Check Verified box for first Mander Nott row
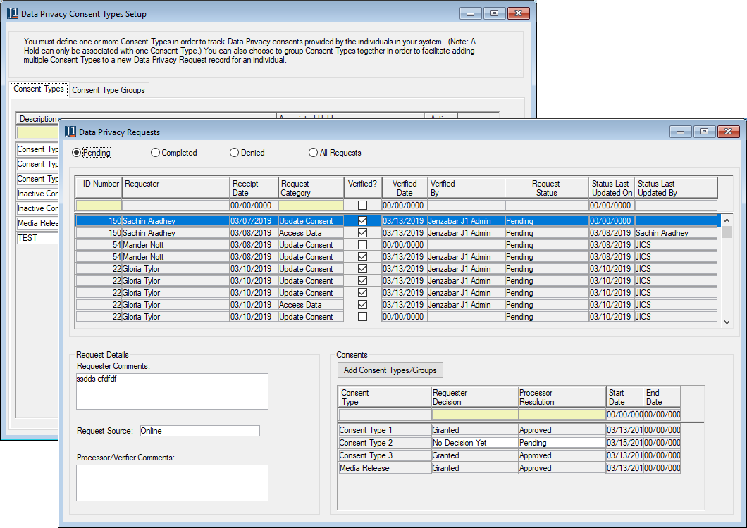 coord(362,245)
